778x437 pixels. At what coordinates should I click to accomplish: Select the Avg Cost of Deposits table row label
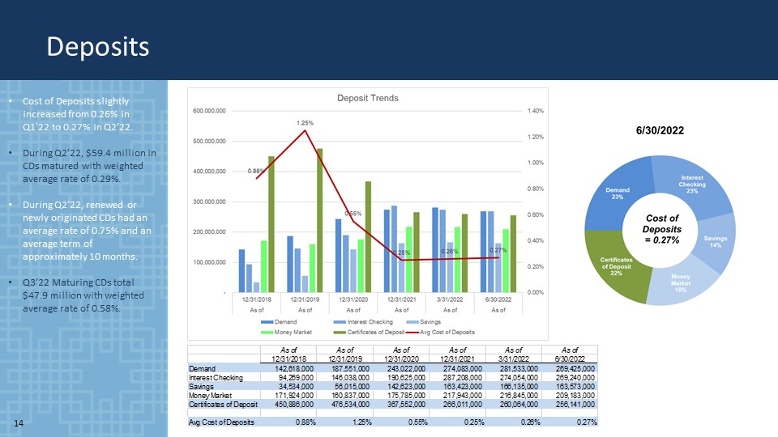[x=221, y=422]
